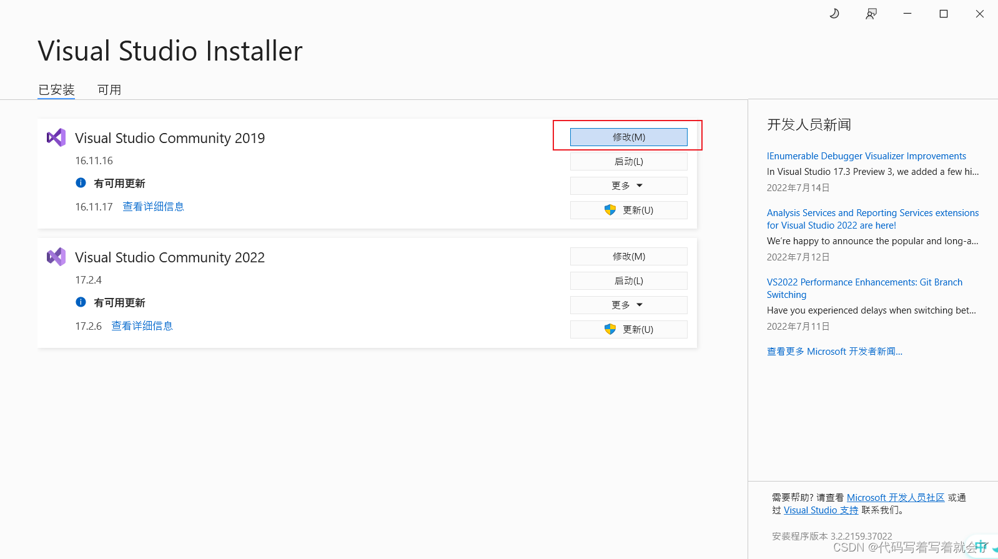Modify Visual Studio Community 2019 with 修改(M)
Viewport: 998px width, 559px height.
(x=629, y=137)
